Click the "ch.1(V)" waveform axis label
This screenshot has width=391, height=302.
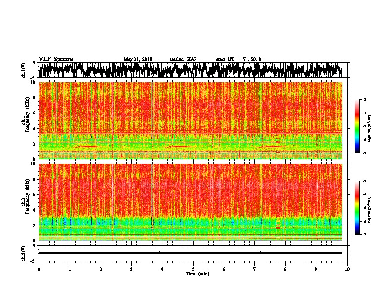pyautogui.click(x=24, y=70)
